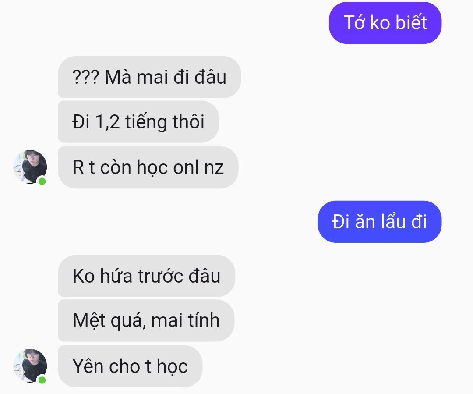
Task: Tap the "Đi 1,2 tiếng thôi" message bubble
Action: coord(138,122)
